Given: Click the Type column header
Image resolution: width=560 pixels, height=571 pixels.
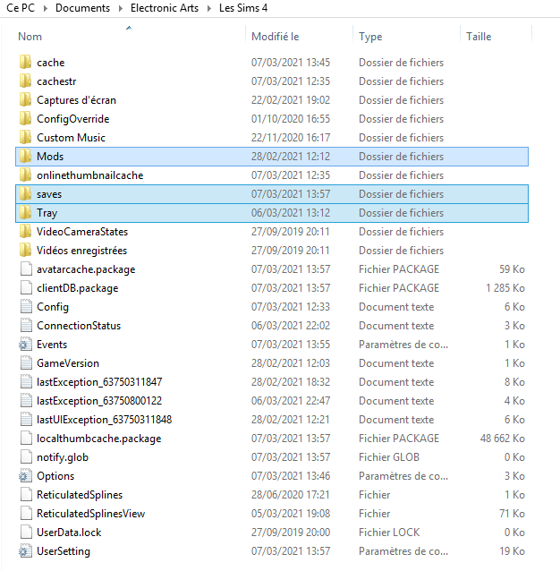Looking at the screenshot, I should (x=370, y=37).
